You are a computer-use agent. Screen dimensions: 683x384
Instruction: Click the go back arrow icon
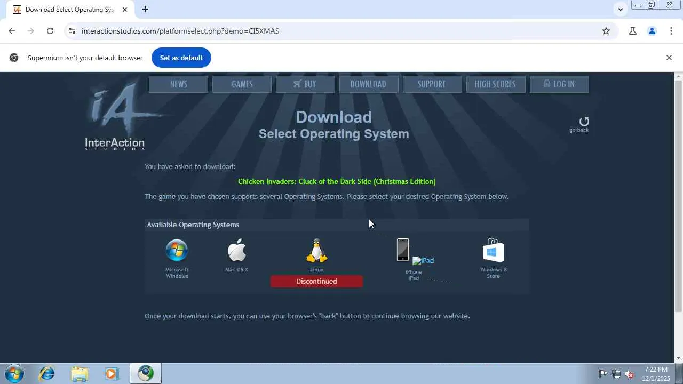584,121
